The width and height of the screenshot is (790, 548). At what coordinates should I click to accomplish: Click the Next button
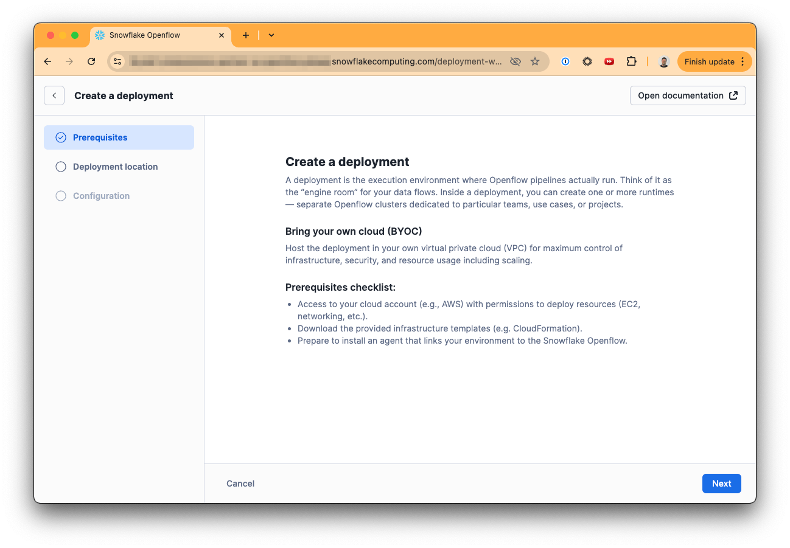(x=721, y=484)
